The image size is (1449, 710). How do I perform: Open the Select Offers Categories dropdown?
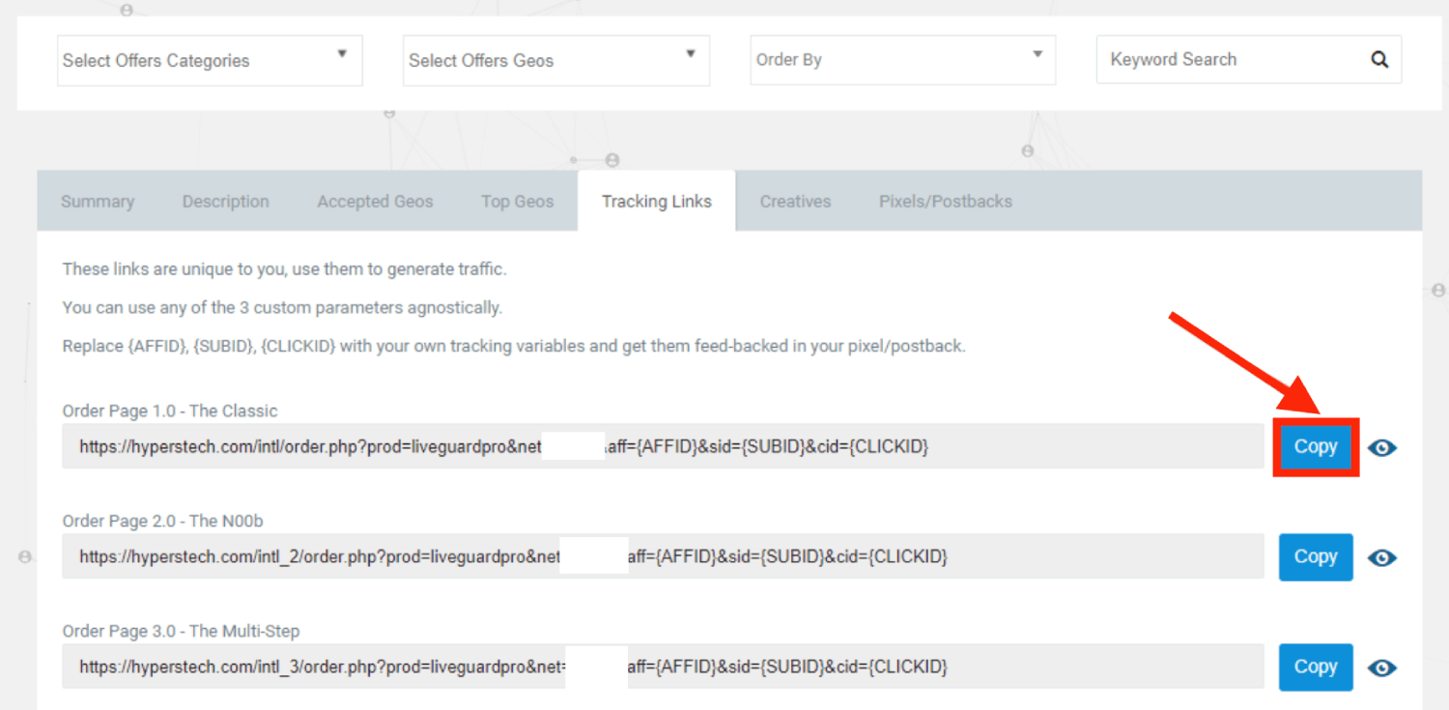point(210,60)
